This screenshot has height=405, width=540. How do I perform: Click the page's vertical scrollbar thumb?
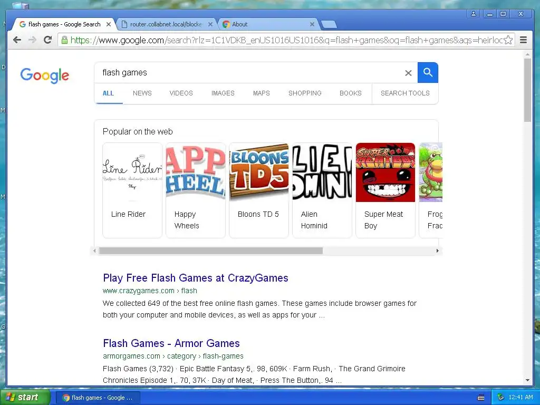point(527,90)
